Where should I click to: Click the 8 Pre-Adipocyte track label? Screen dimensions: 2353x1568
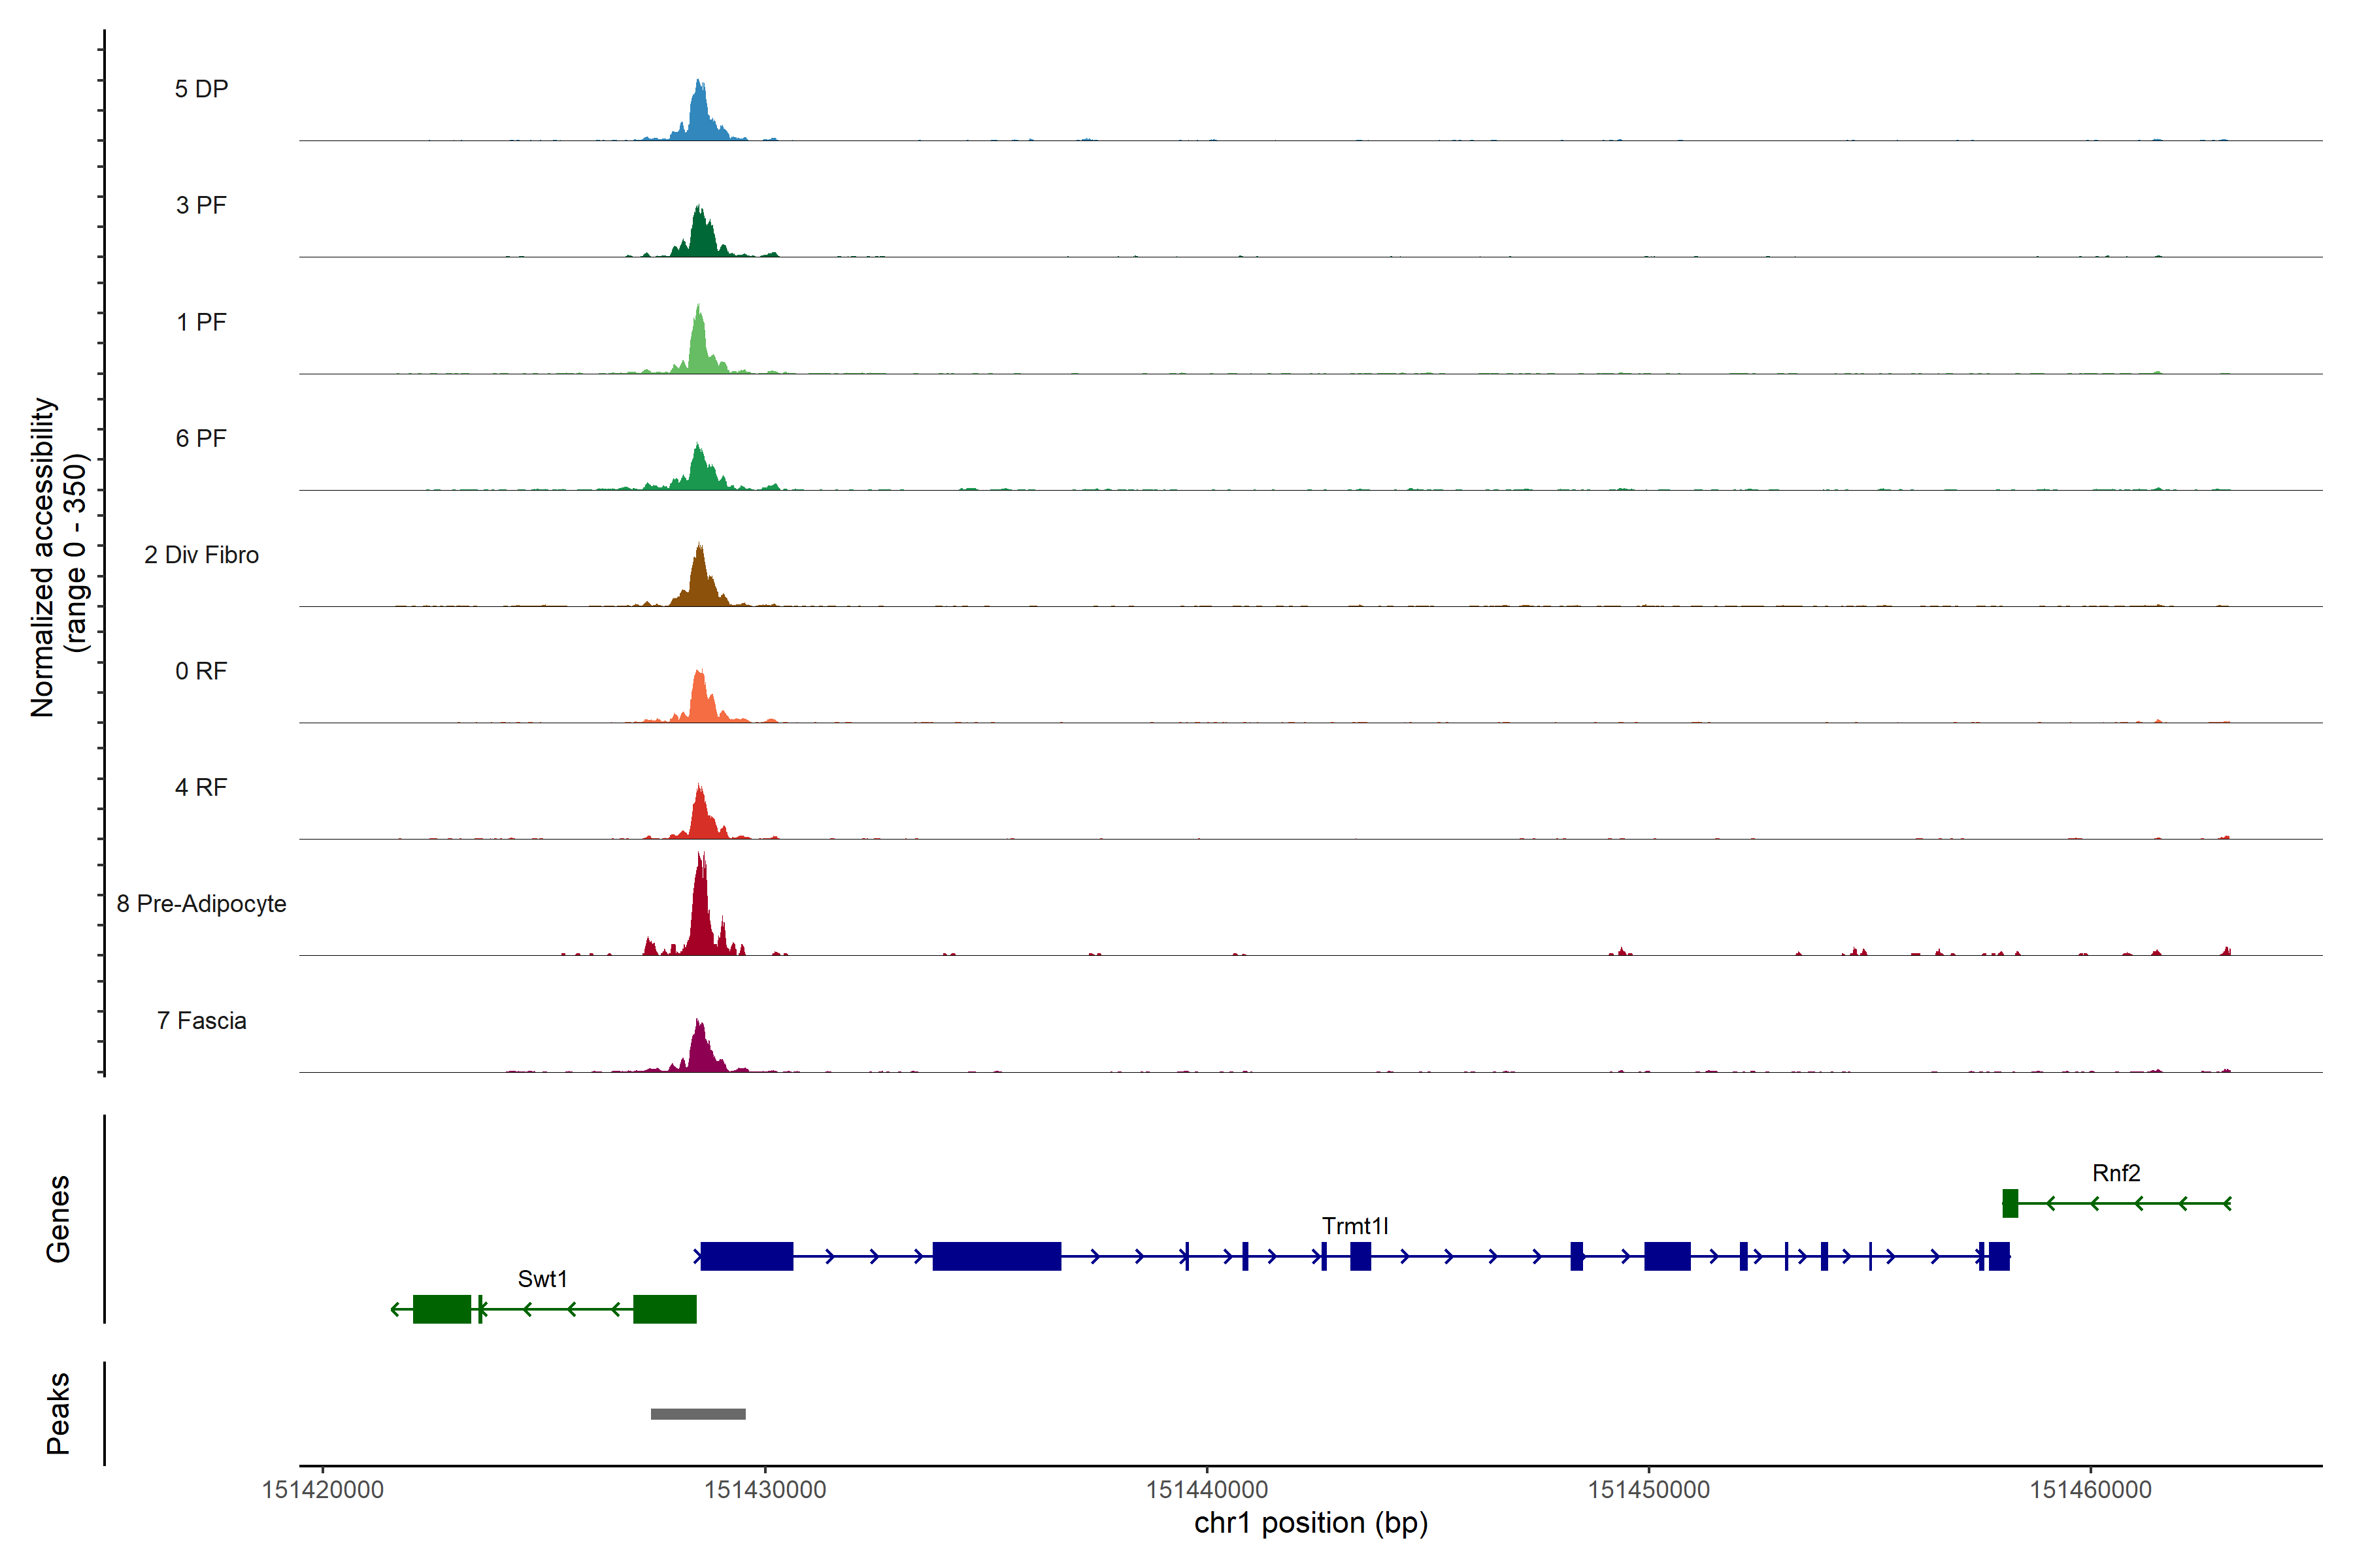click(x=201, y=904)
